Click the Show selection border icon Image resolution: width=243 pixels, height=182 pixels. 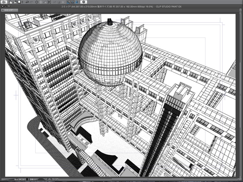(63, 2)
